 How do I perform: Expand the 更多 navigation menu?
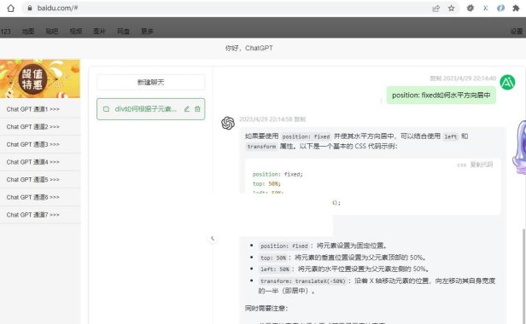pos(147,32)
